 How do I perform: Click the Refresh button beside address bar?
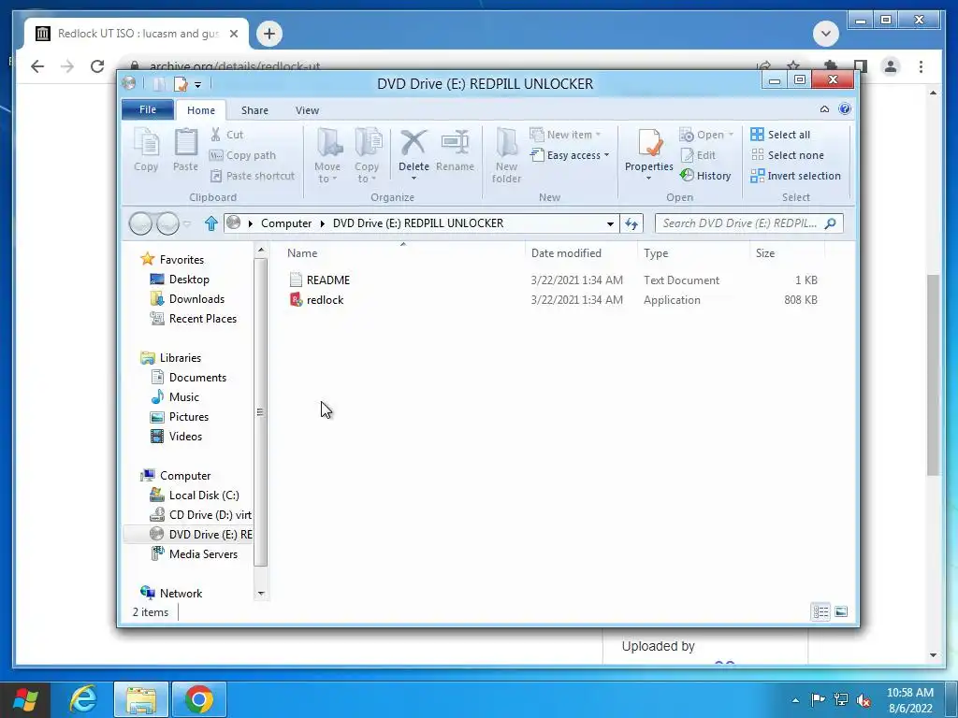(x=631, y=224)
